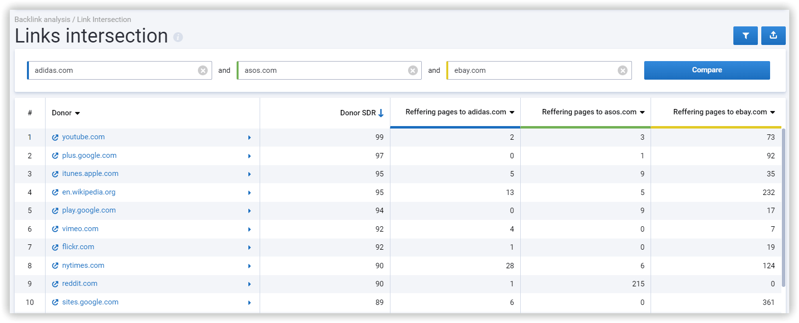Go to Backlink analysis breadcrumb

pos(43,20)
